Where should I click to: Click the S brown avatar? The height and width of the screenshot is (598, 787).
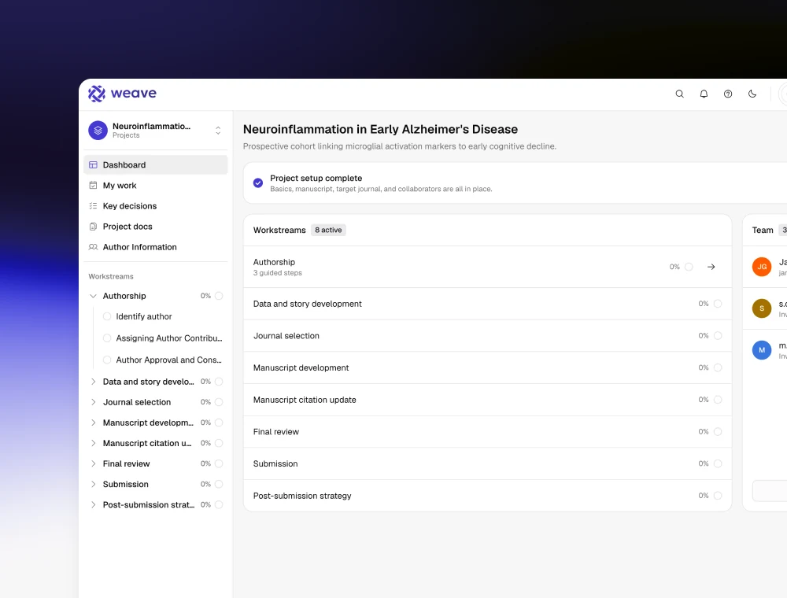click(762, 308)
